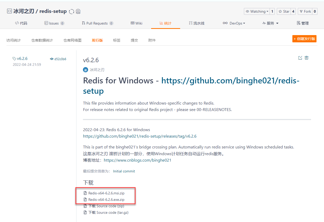Click the v6.2.6 tag in sidebar
The width and height of the screenshot is (324, 222).
(x=22, y=59)
